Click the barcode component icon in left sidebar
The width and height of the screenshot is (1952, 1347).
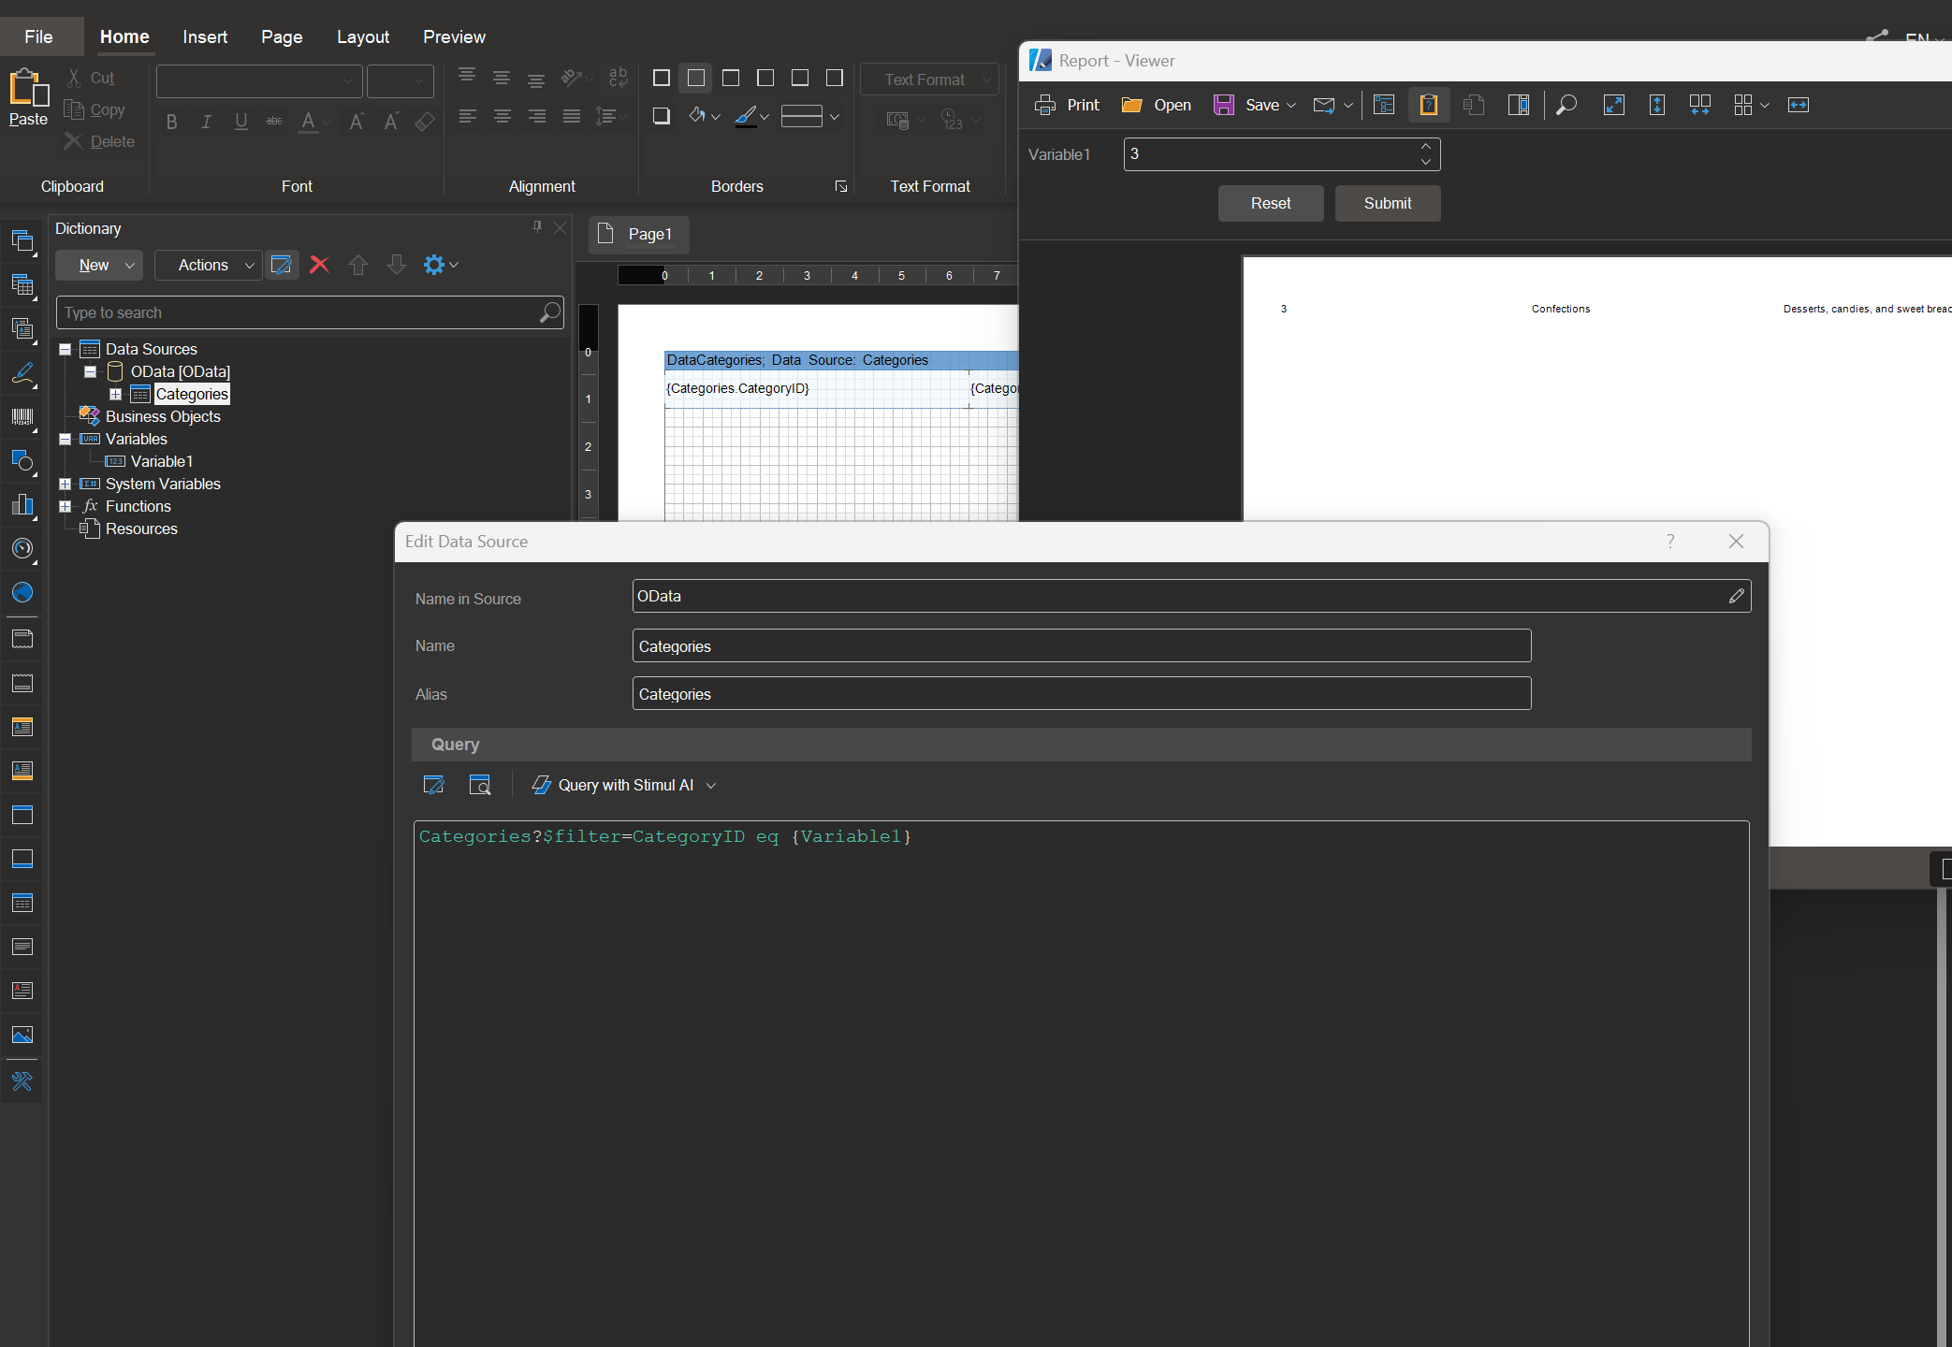[22, 416]
